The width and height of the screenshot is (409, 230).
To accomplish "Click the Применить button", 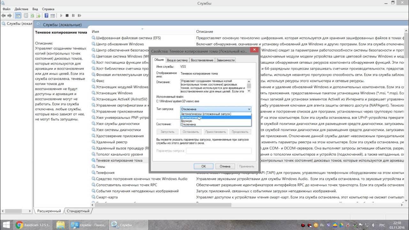I will tap(246, 166).
